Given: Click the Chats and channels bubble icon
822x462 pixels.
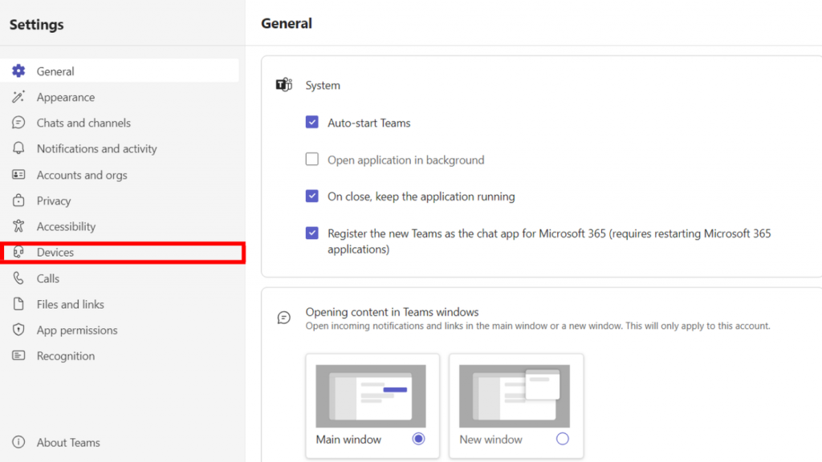Looking at the screenshot, I should coord(18,123).
